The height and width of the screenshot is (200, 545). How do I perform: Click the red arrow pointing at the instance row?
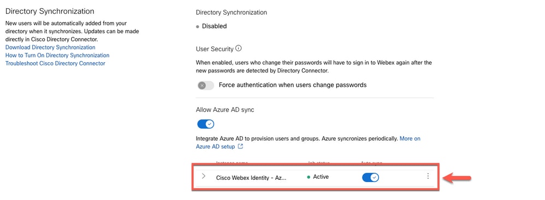pyautogui.click(x=458, y=178)
